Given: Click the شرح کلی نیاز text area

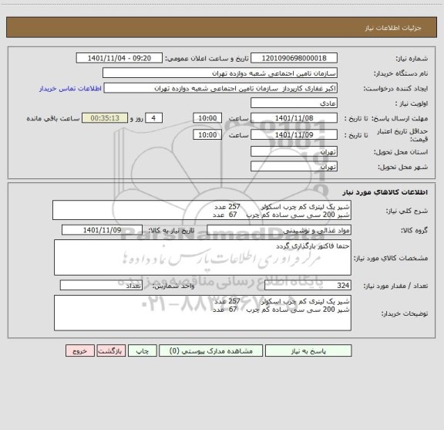Looking at the screenshot, I should coord(202,211).
